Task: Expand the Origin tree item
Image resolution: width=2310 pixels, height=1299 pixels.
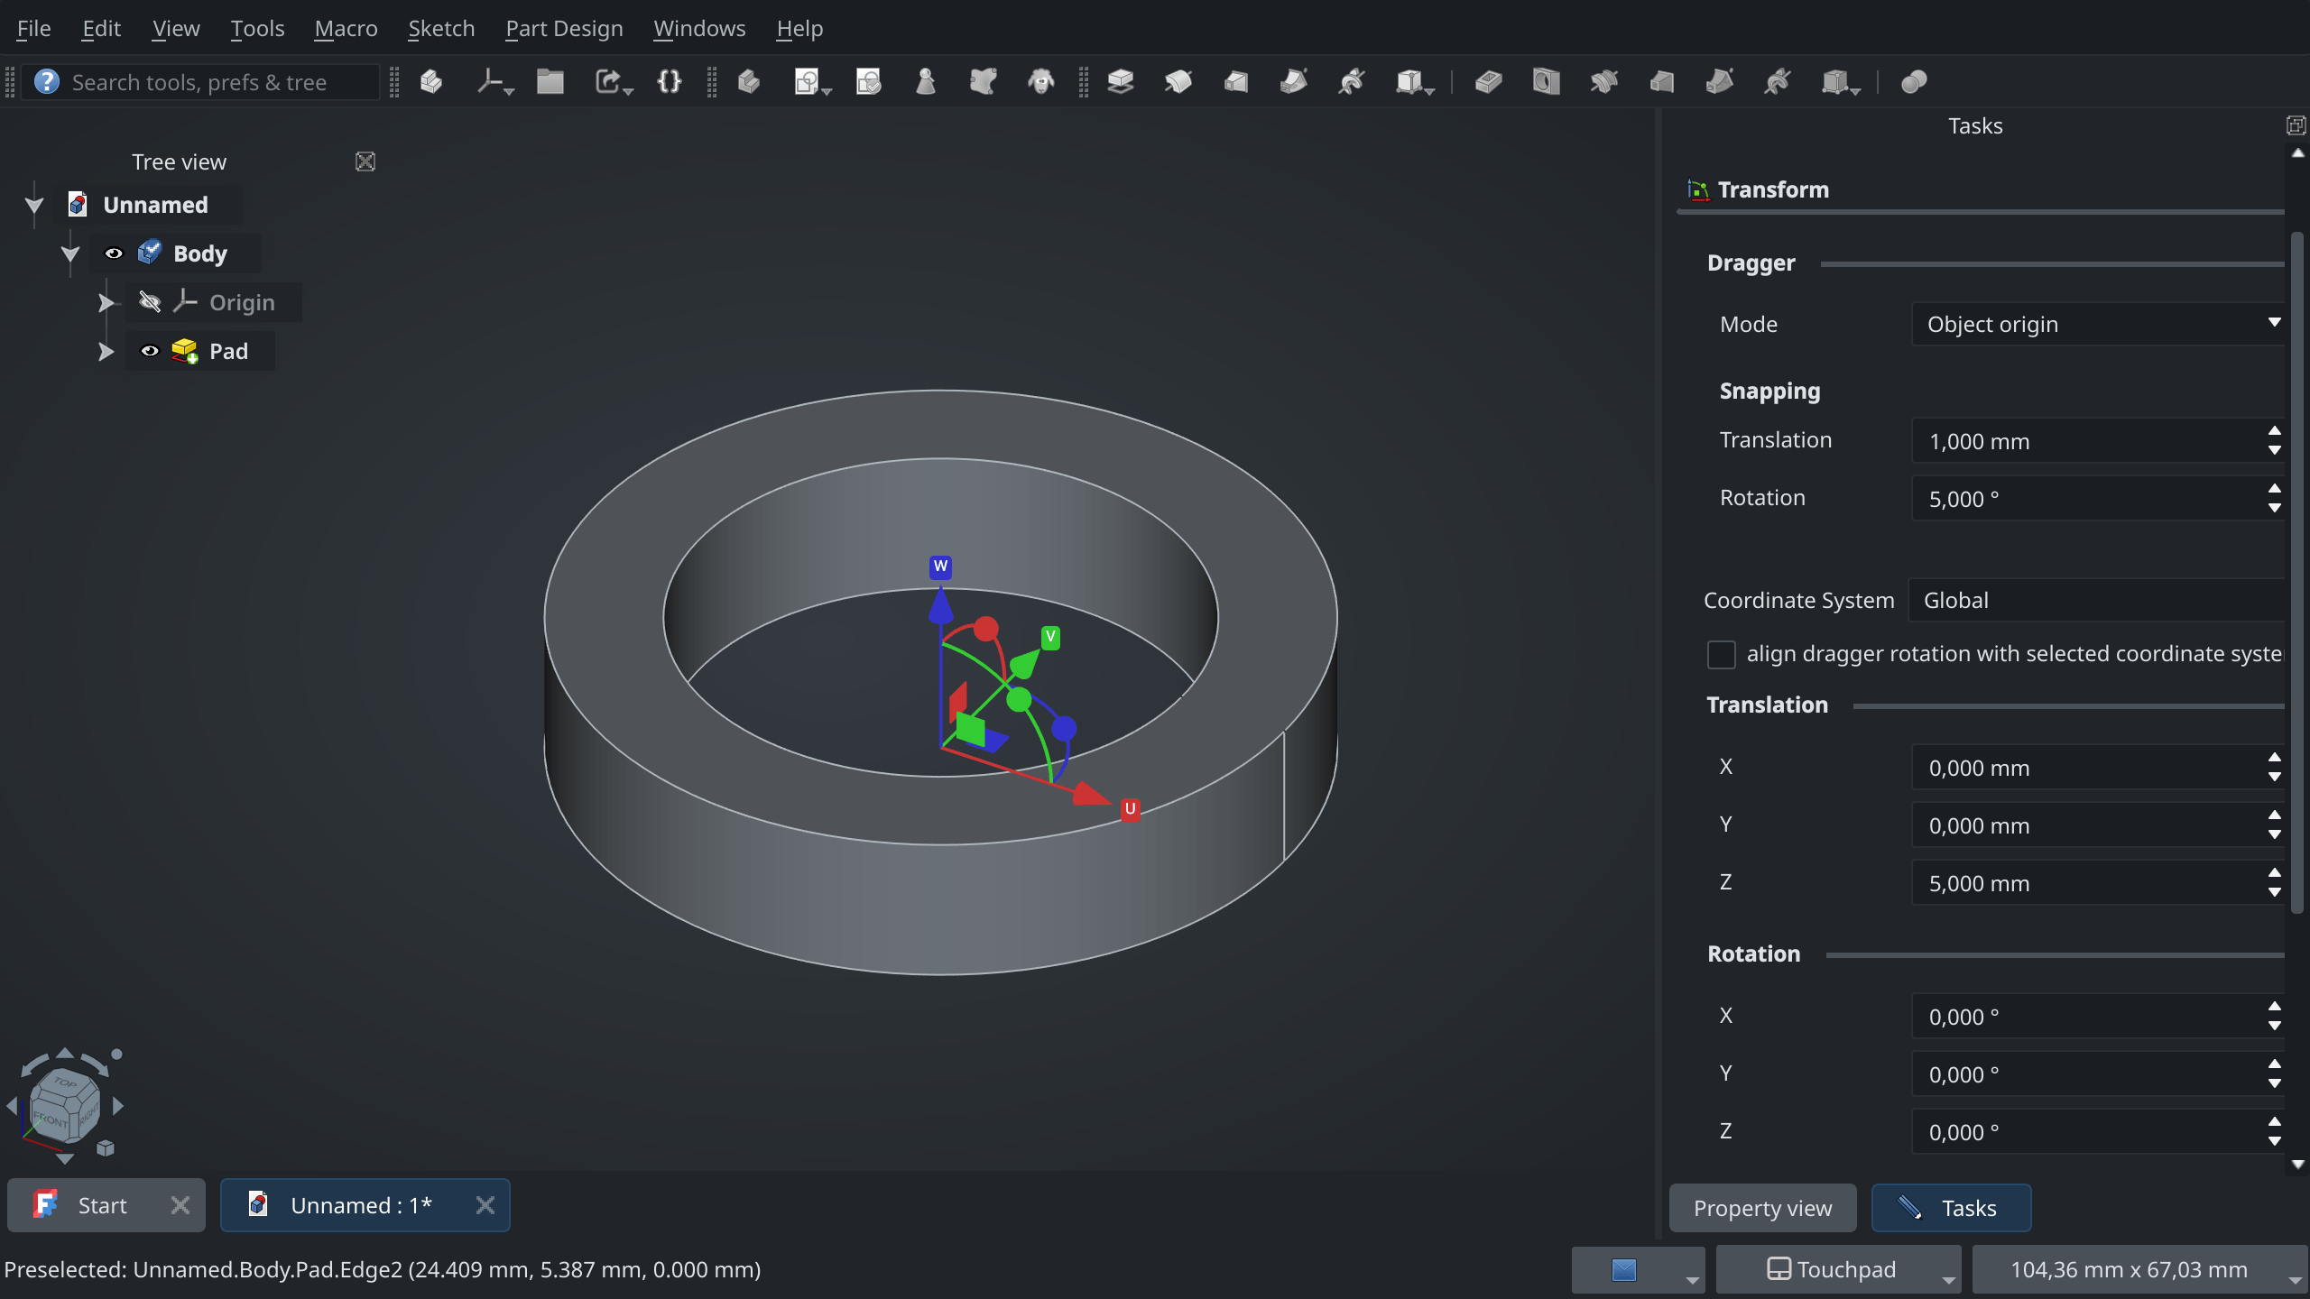Action: pyautogui.click(x=106, y=302)
